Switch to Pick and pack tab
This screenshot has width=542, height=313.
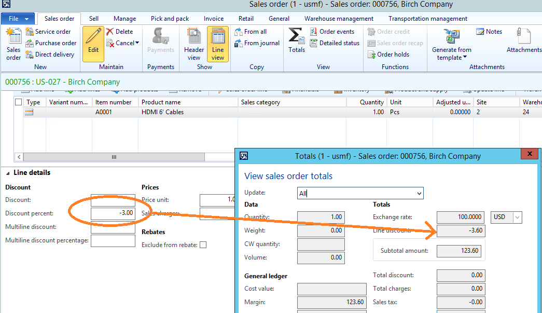point(170,19)
